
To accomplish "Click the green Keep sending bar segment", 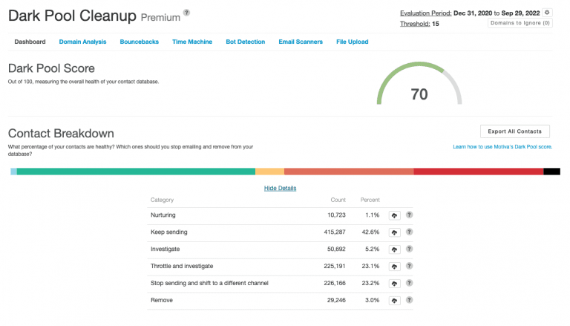I will [136, 172].
